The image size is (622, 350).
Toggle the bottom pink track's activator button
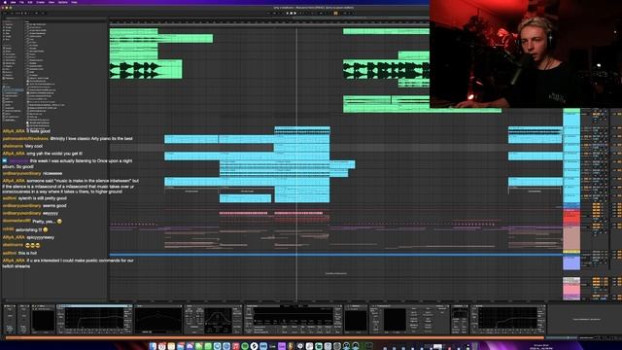(596, 284)
